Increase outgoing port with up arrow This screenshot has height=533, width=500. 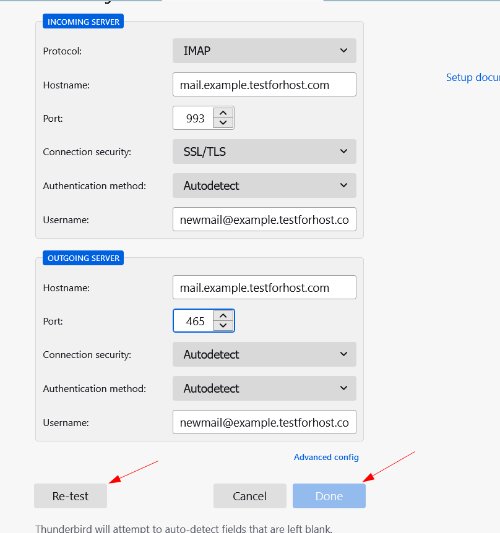223,316
